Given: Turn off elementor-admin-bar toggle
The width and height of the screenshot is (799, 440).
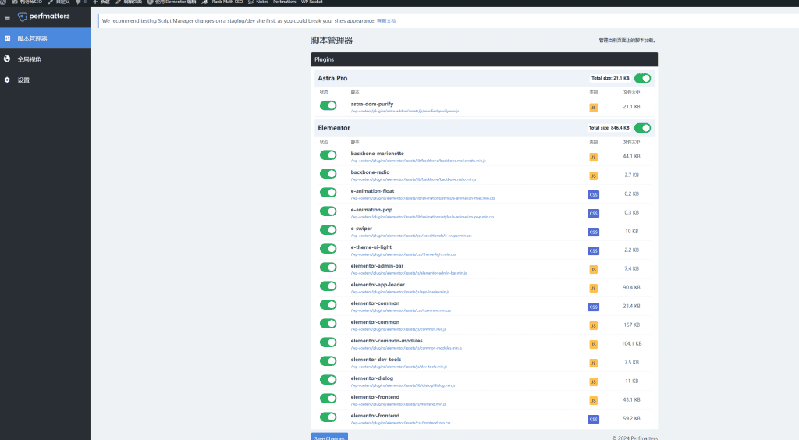Looking at the screenshot, I should point(328,268).
